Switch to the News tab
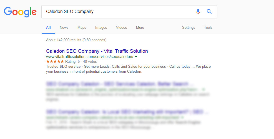The width and height of the screenshot is (274, 139). coord(64,27)
